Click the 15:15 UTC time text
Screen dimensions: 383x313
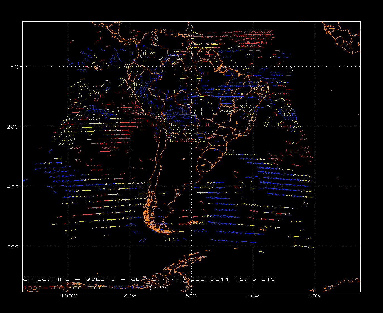tap(255, 279)
